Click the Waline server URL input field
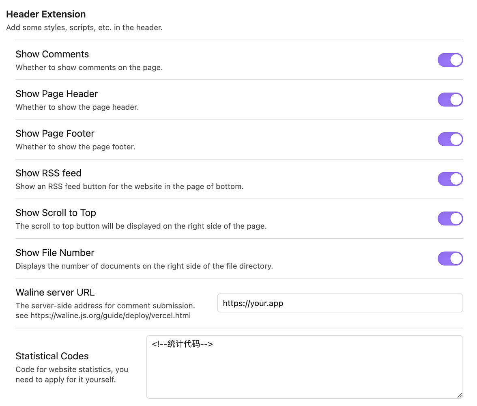Viewport: 477px width, 406px height. (x=340, y=303)
